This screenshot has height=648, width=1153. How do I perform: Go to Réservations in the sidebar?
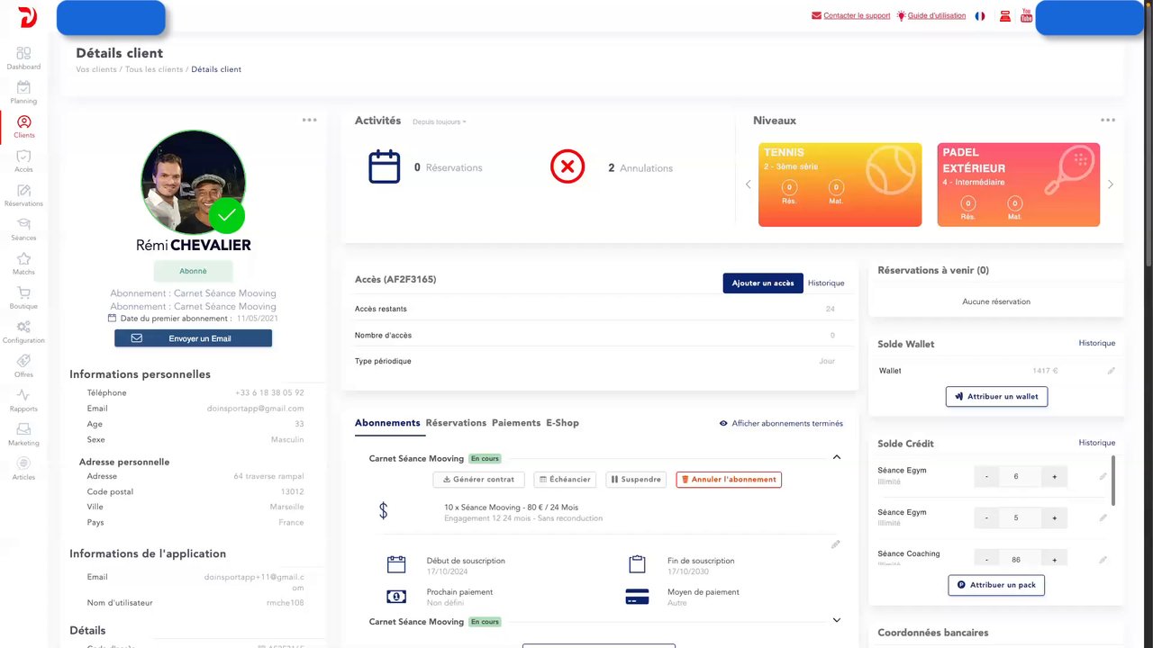click(x=23, y=195)
